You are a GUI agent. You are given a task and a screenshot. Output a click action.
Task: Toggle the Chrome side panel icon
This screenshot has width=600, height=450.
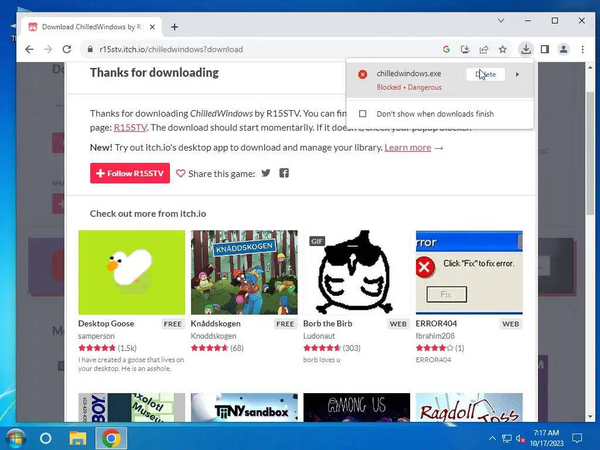point(545,49)
